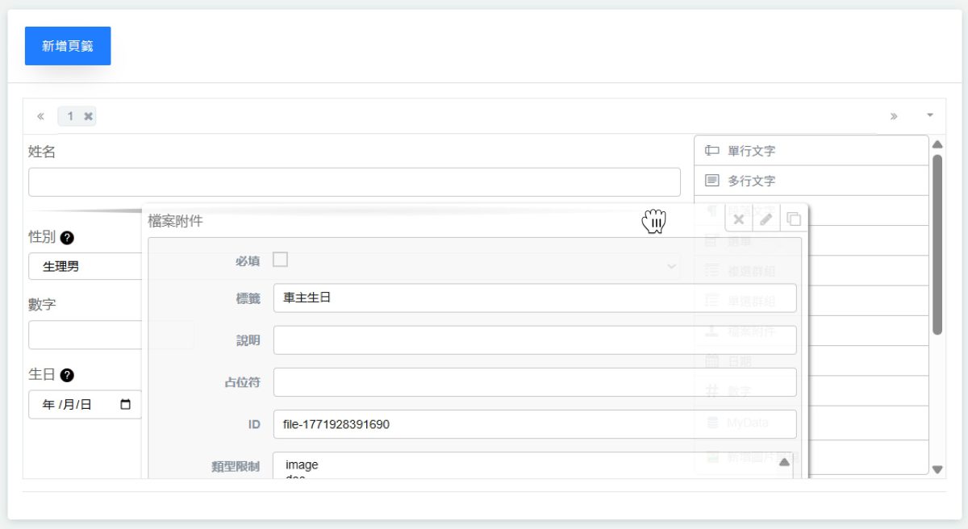968x529 pixels.
Task: Click the ID field with file-1771928391690
Action: [x=534, y=424]
